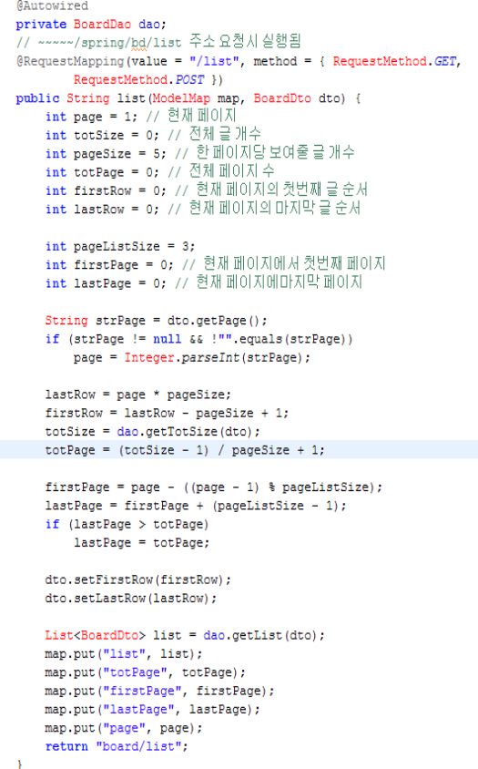Viewport: 478px width, 769px height.
Task: Click the 'lastPage = totPage;' assignment
Action: click(141, 543)
